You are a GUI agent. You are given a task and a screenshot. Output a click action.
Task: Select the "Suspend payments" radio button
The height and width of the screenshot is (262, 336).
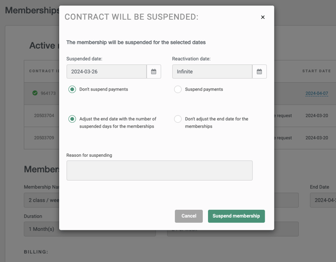pyautogui.click(x=178, y=89)
